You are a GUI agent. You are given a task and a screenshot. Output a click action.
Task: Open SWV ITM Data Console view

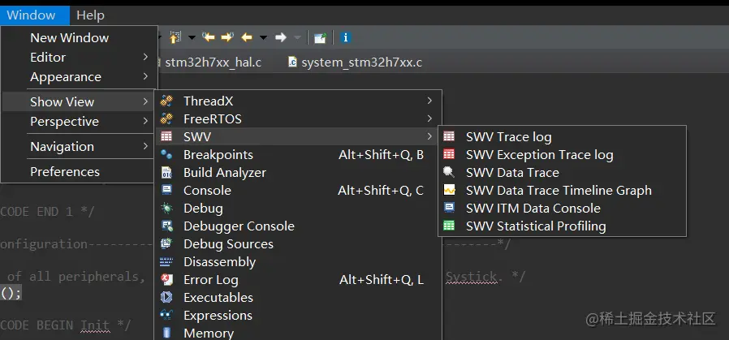562,208
